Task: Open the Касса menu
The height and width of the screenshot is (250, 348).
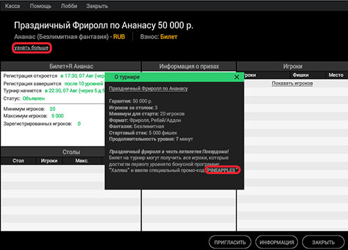Action: pos(13,6)
